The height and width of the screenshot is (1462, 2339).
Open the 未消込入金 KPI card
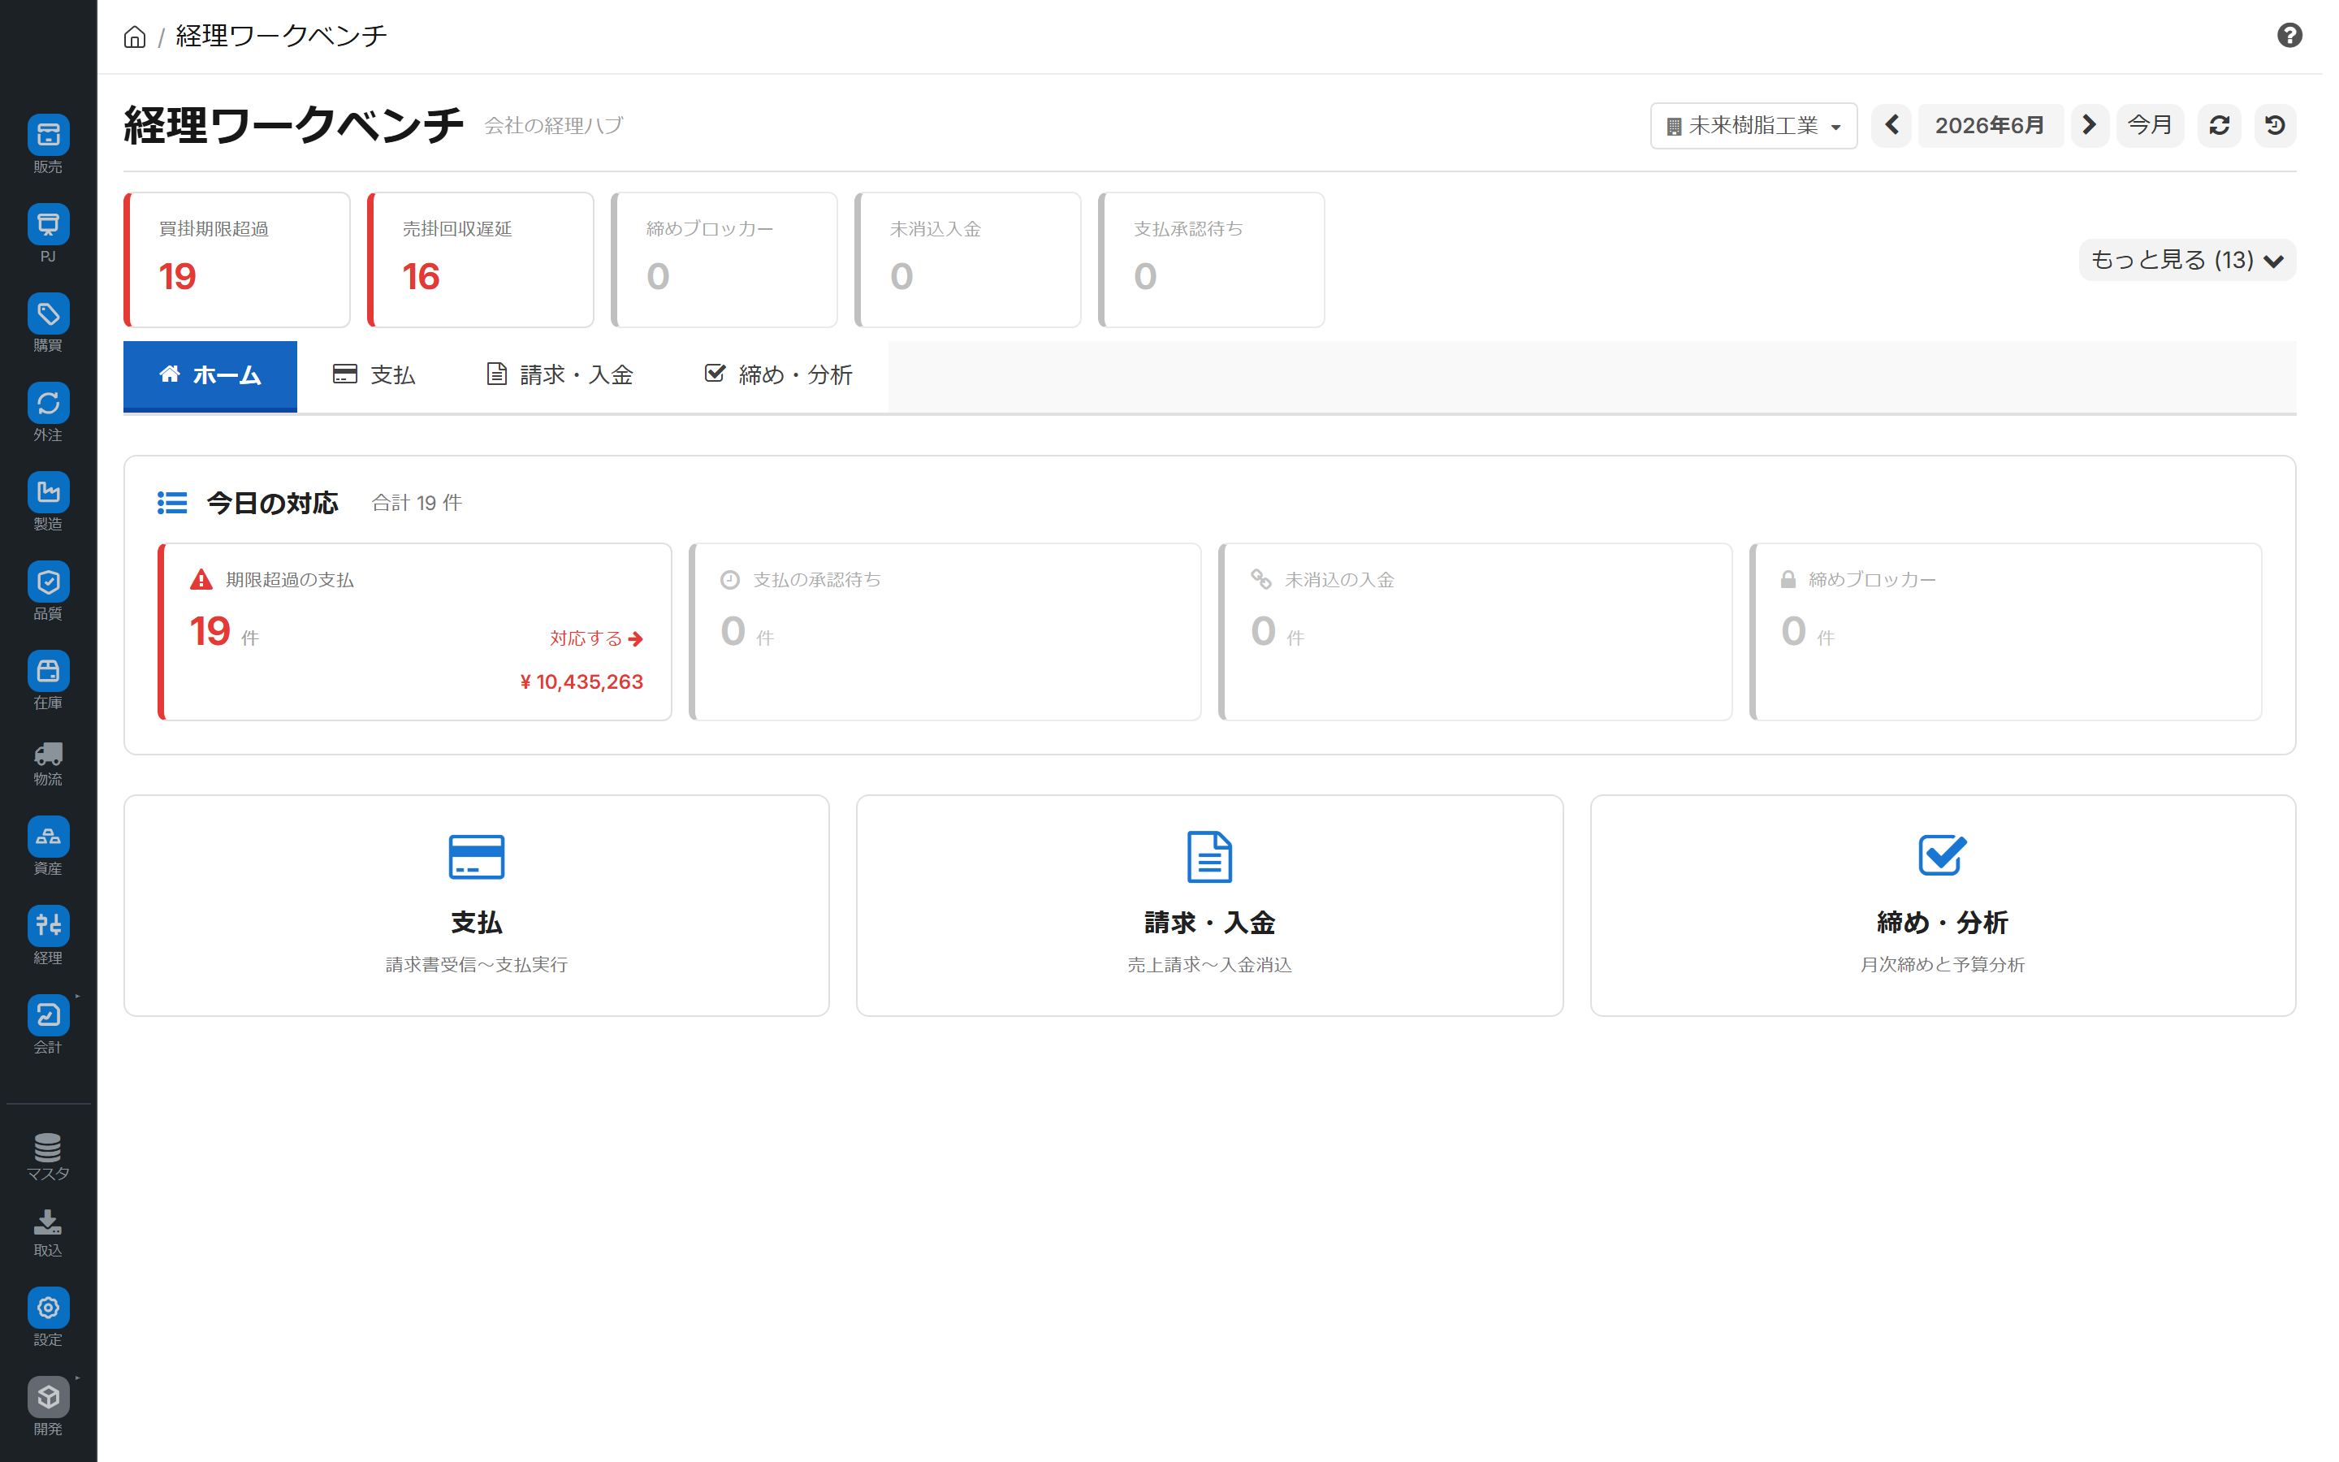pos(967,259)
